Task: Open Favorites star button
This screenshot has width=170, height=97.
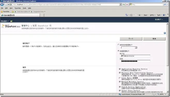Action: pos(5,11)
